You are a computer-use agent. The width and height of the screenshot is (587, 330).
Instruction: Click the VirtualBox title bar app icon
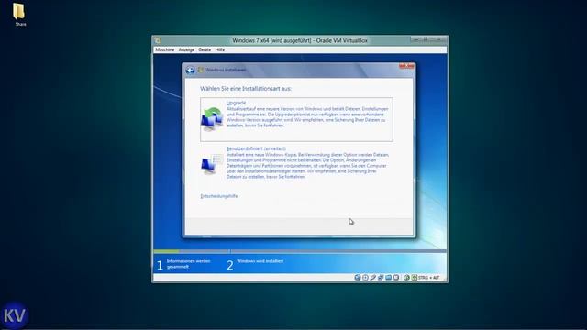pyautogui.click(x=158, y=40)
